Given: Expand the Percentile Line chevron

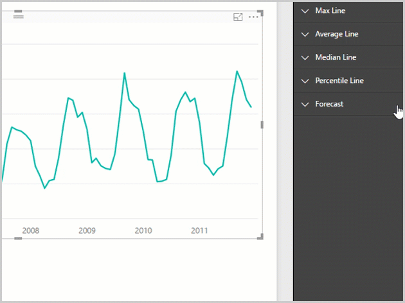Looking at the screenshot, I should point(305,81).
